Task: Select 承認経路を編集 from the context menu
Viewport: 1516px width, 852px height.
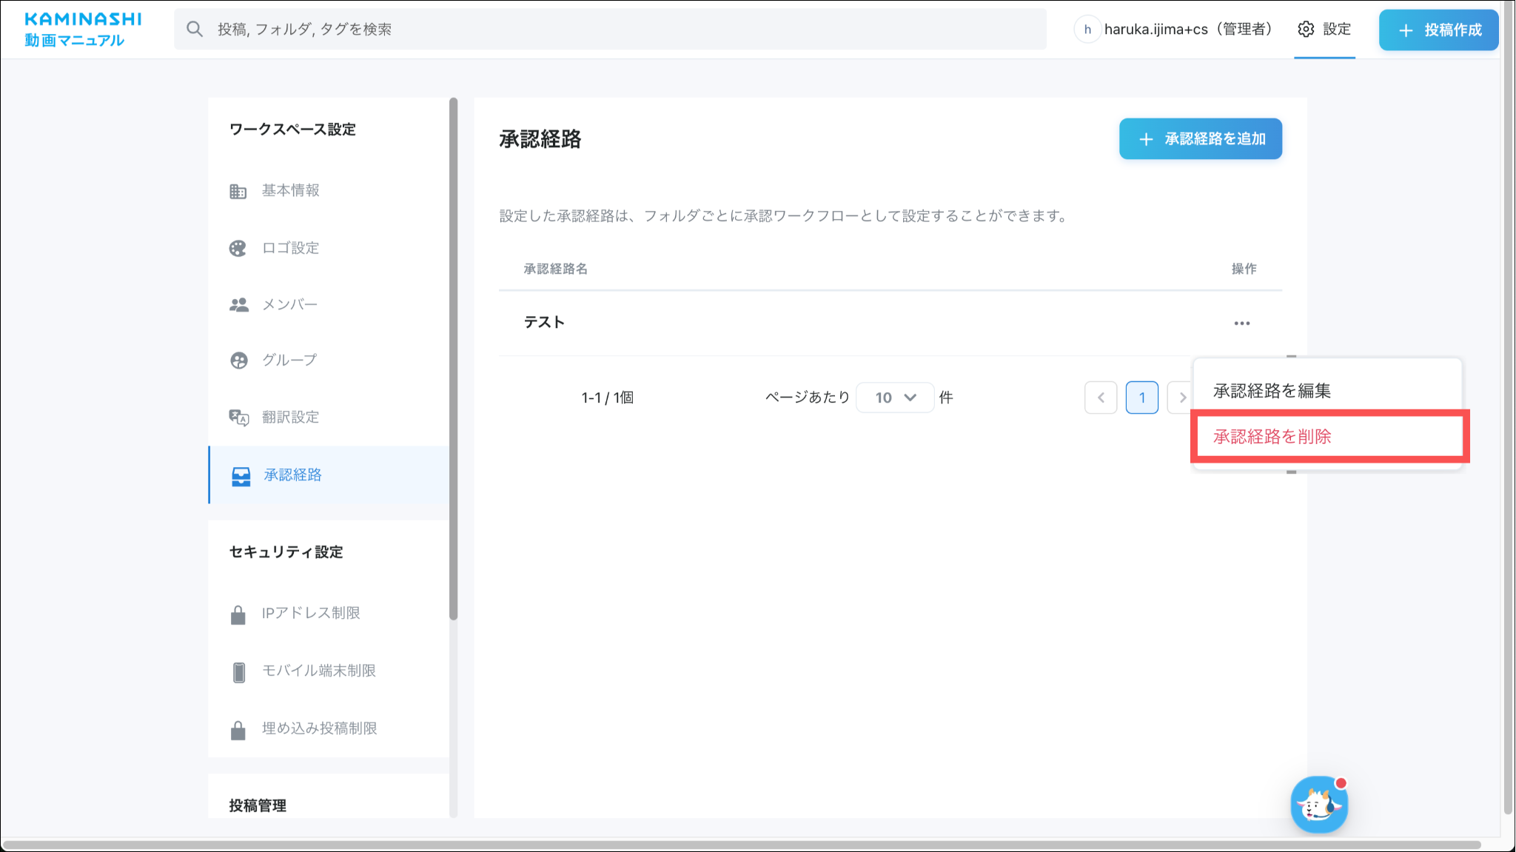Action: coord(1272,391)
